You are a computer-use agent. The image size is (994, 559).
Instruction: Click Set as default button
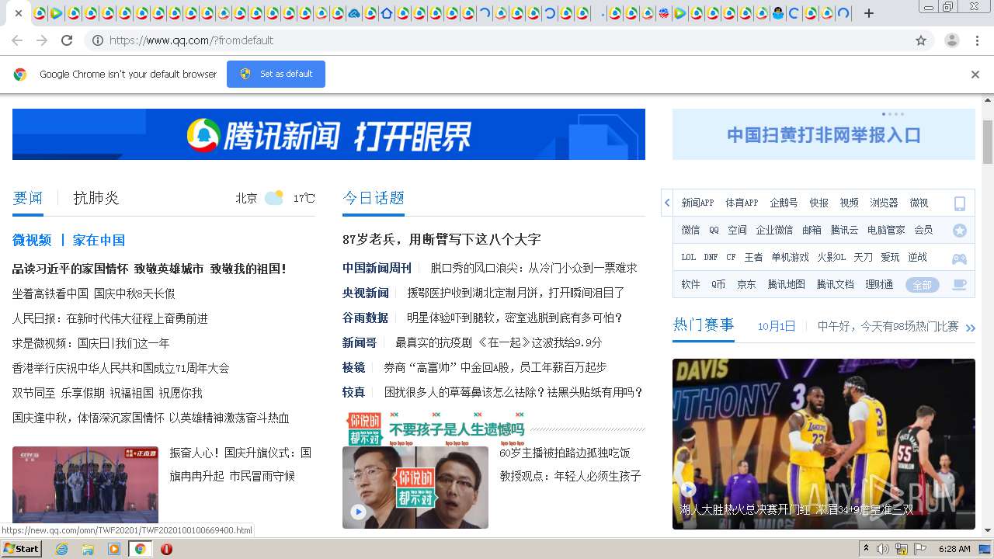276,74
